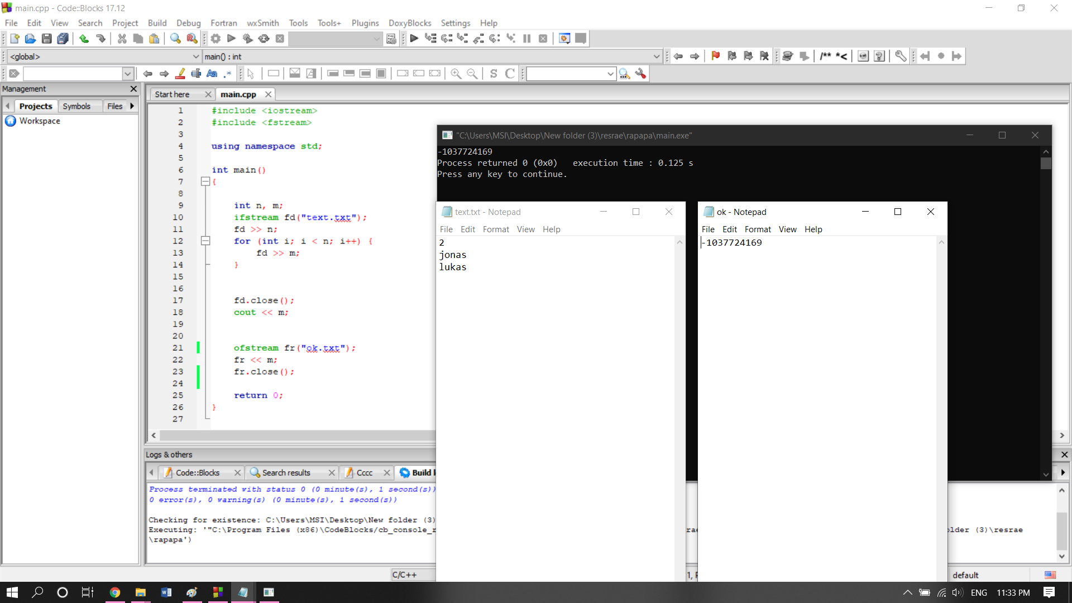The image size is (1072, 603).
Task: Toggle bookmark with the red flag icon
Action: (715, 56)
